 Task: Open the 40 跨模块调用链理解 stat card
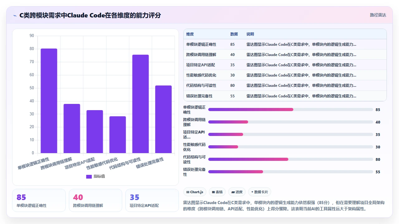[x=95, y=200]
